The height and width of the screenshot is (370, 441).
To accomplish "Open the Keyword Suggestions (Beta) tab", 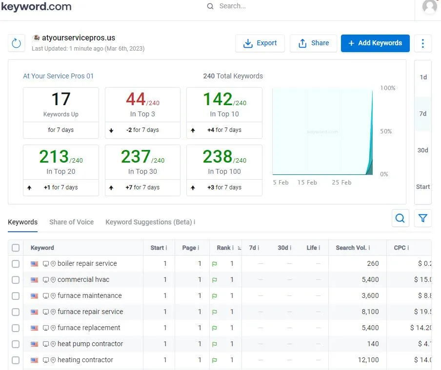I will 148,222.
